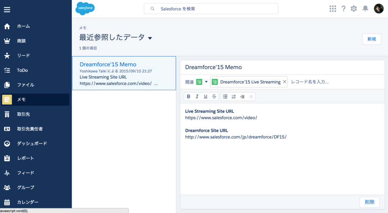Click the 削除 delete button

click(370, 202)
